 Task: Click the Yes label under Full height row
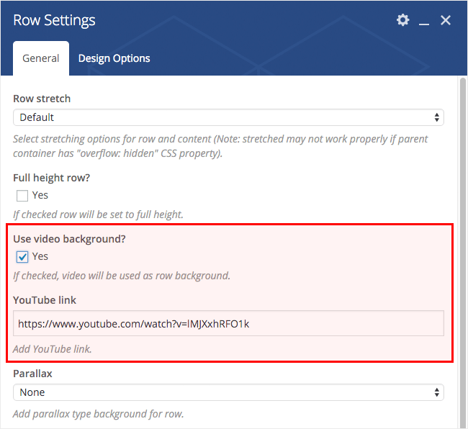point(40,195)
